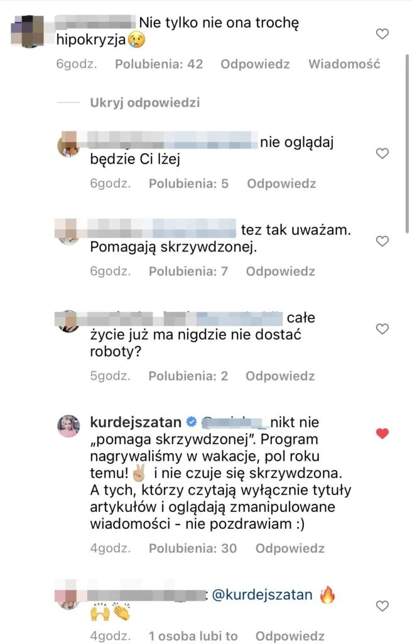
Task: Toggle the like heart on the 'hipokryzja' comment
Action: tap(382, 34)
